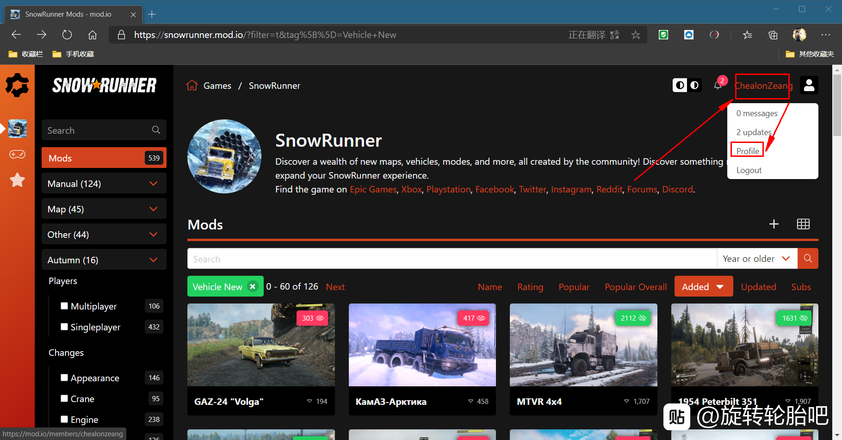Enable the Crane filter checkbox

(x=64, y=398)
